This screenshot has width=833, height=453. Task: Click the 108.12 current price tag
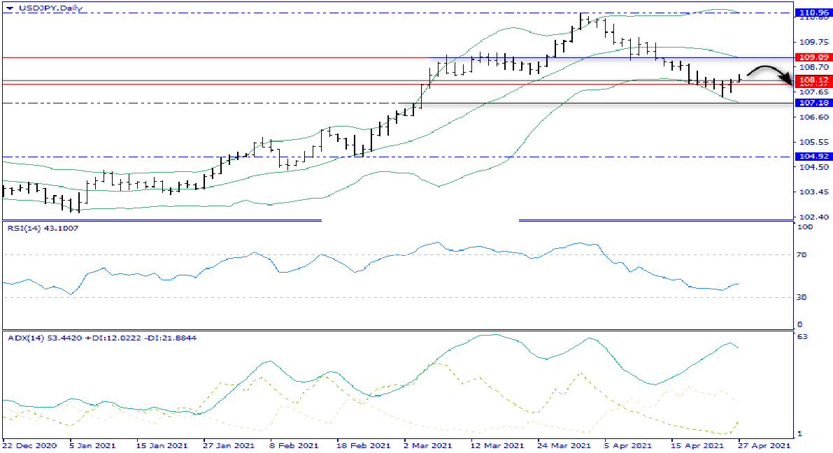812,80
